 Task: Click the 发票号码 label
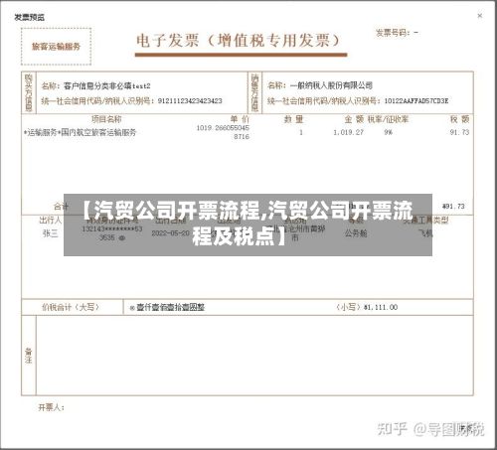pyautogui.click(x=393, y=33)
